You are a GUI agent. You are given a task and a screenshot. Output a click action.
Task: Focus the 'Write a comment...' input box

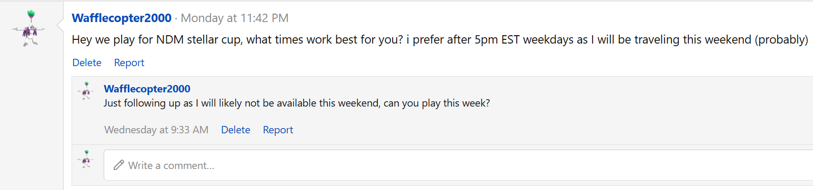point(458,165)
